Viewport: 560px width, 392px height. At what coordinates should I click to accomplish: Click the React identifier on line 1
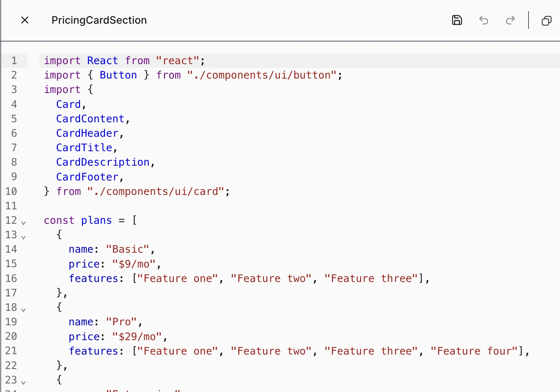pos(103,60)
